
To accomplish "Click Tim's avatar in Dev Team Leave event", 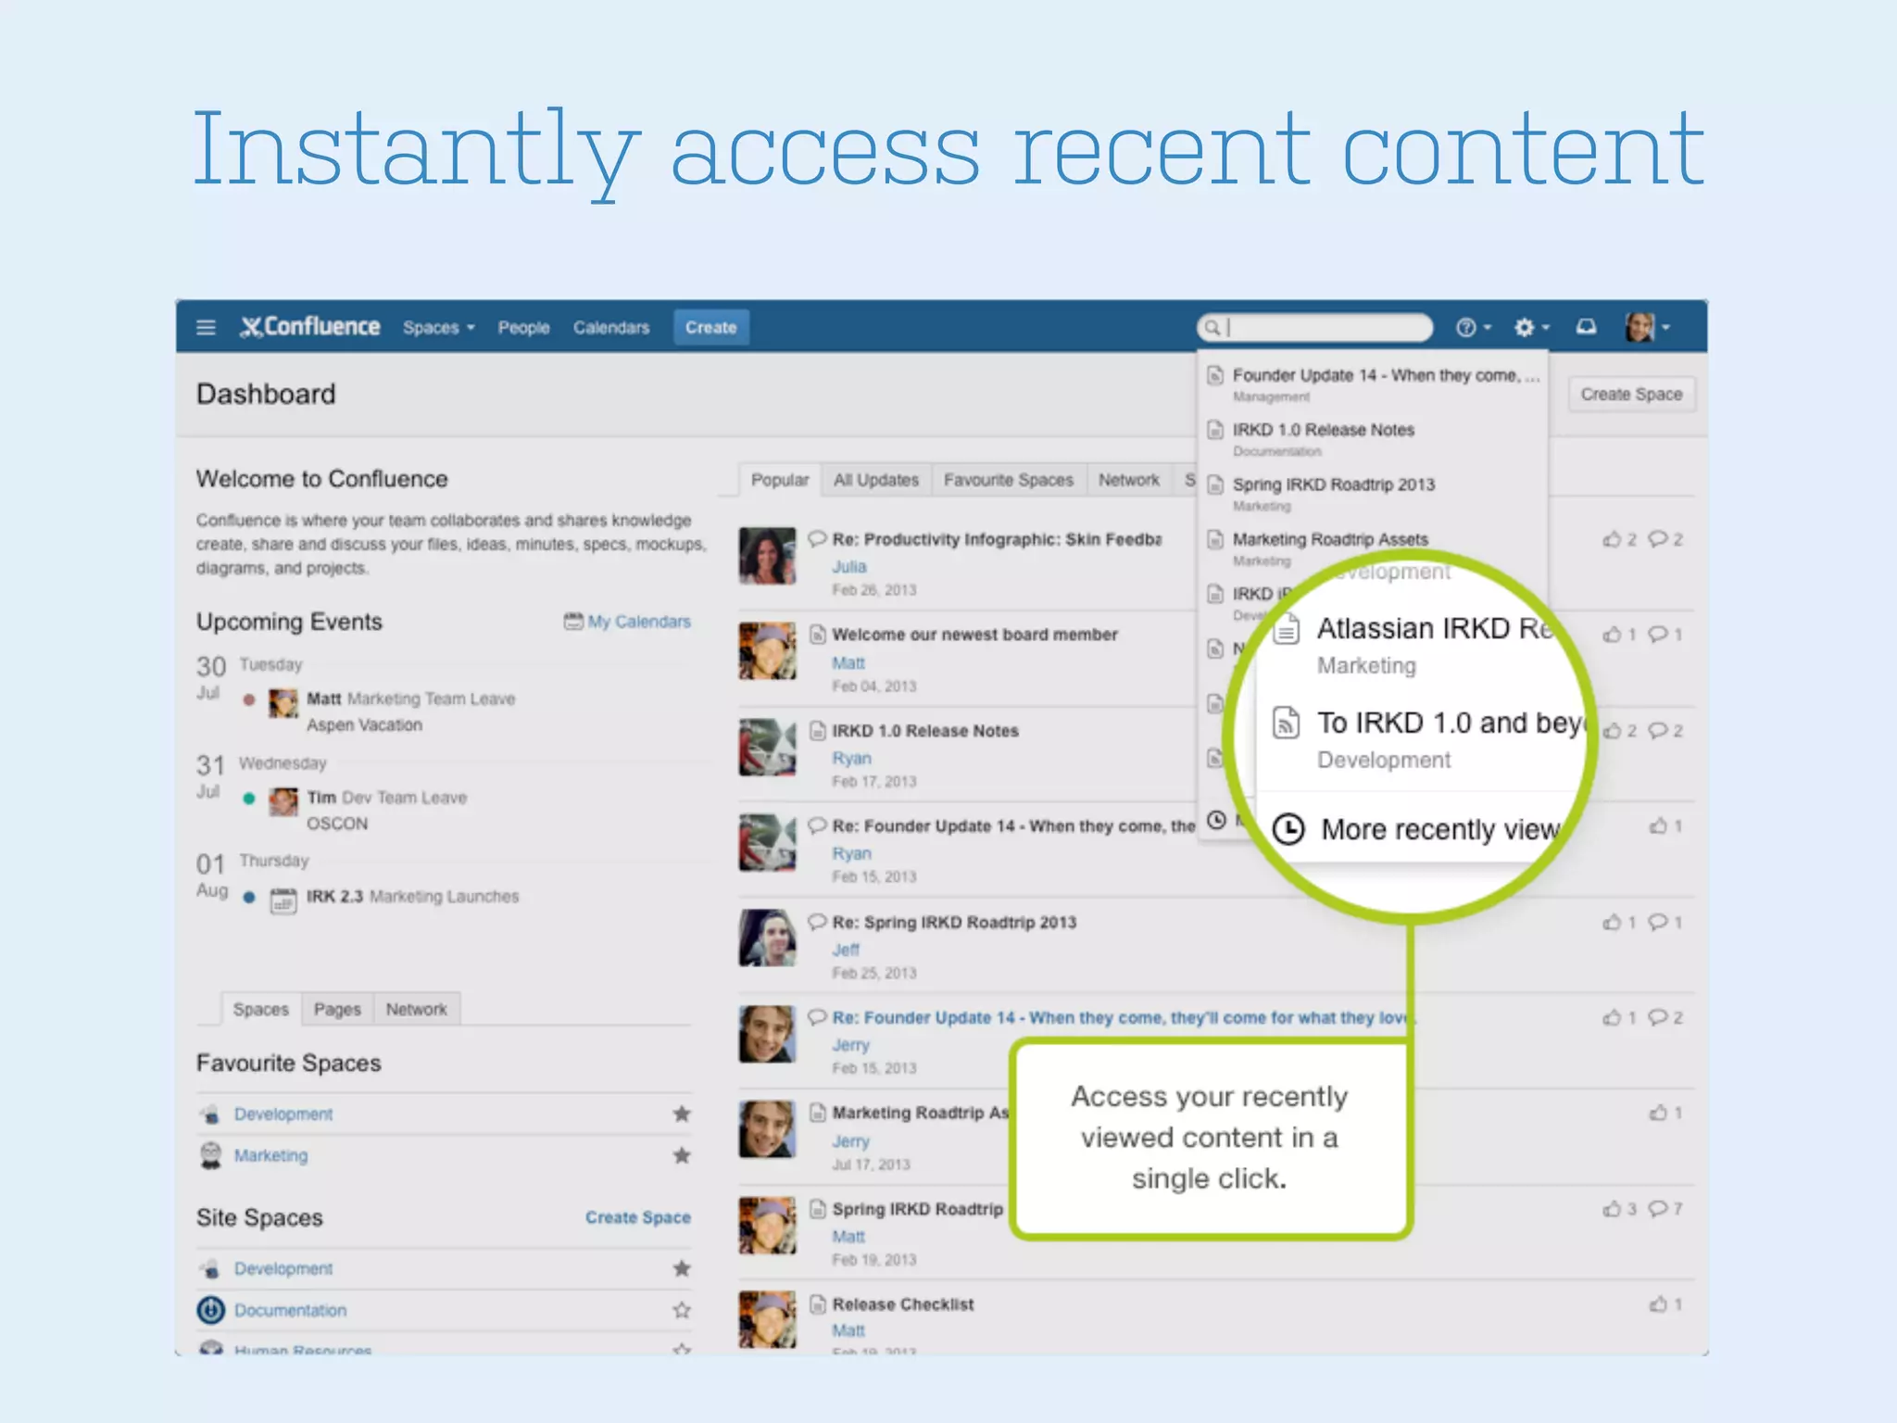I will coord(283,801).
